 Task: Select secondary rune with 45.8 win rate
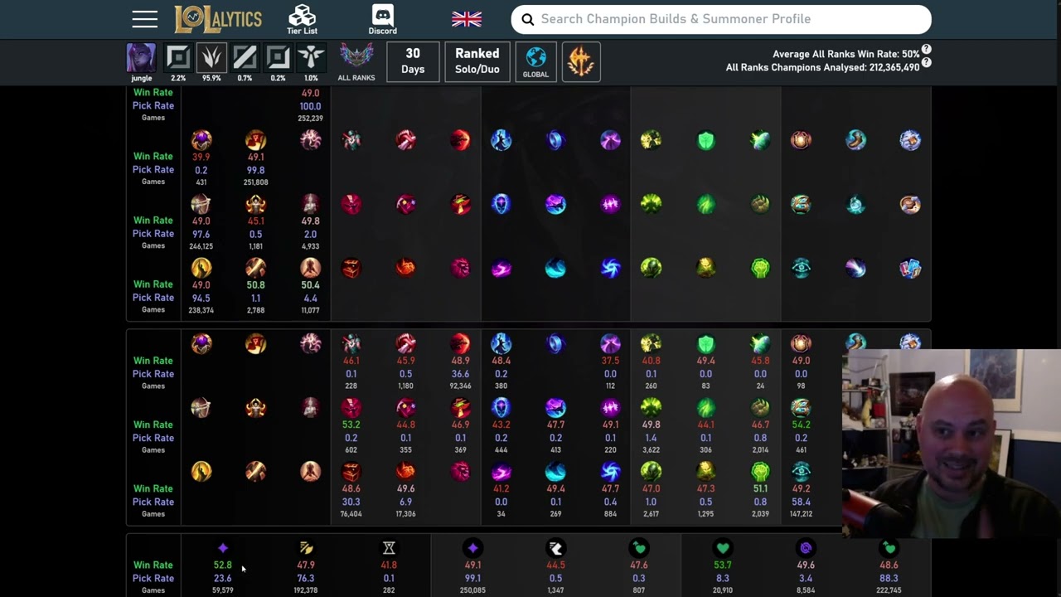pyautogui.click(x=760, y=343)
